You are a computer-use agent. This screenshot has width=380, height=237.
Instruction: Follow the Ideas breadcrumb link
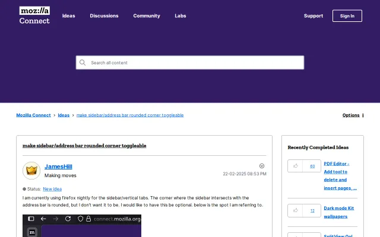[64, 115]
